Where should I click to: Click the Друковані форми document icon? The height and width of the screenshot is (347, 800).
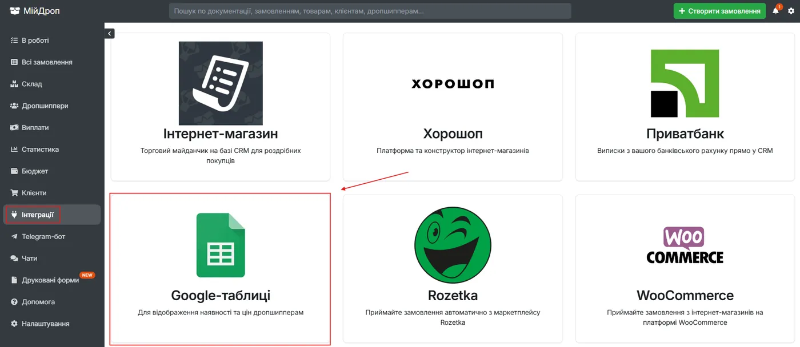pyautogui.click(x=14, y=280)
